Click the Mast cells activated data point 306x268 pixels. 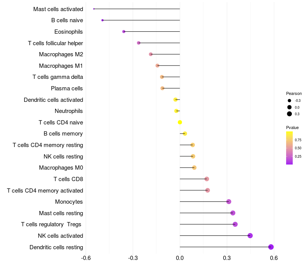tap(94, 9)
